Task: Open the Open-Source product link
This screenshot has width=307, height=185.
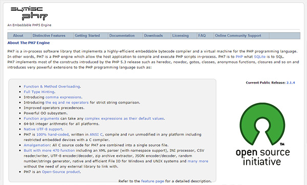Action: point(61,172)
